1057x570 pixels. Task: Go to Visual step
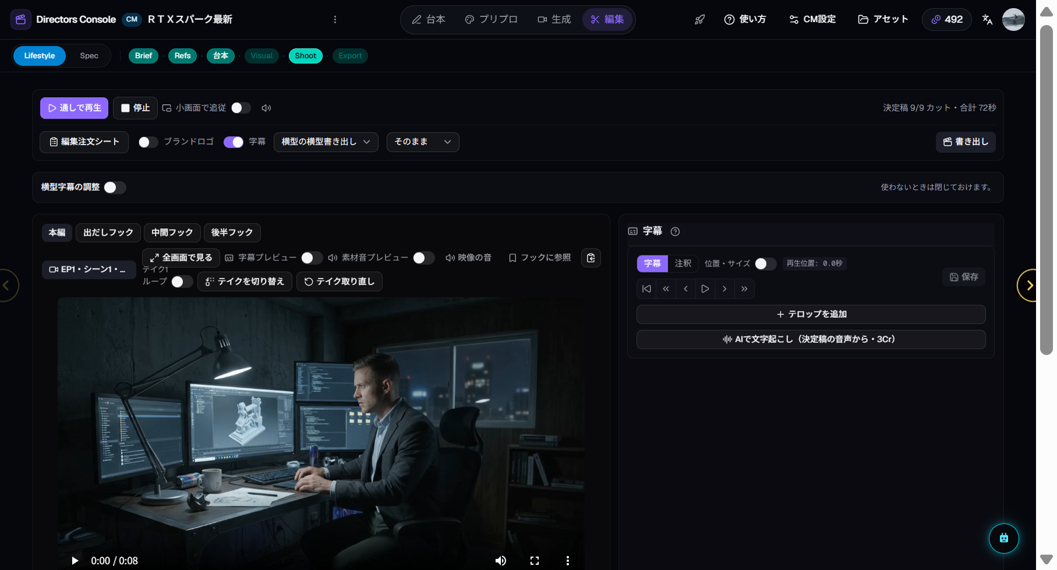tap(261, 56)
